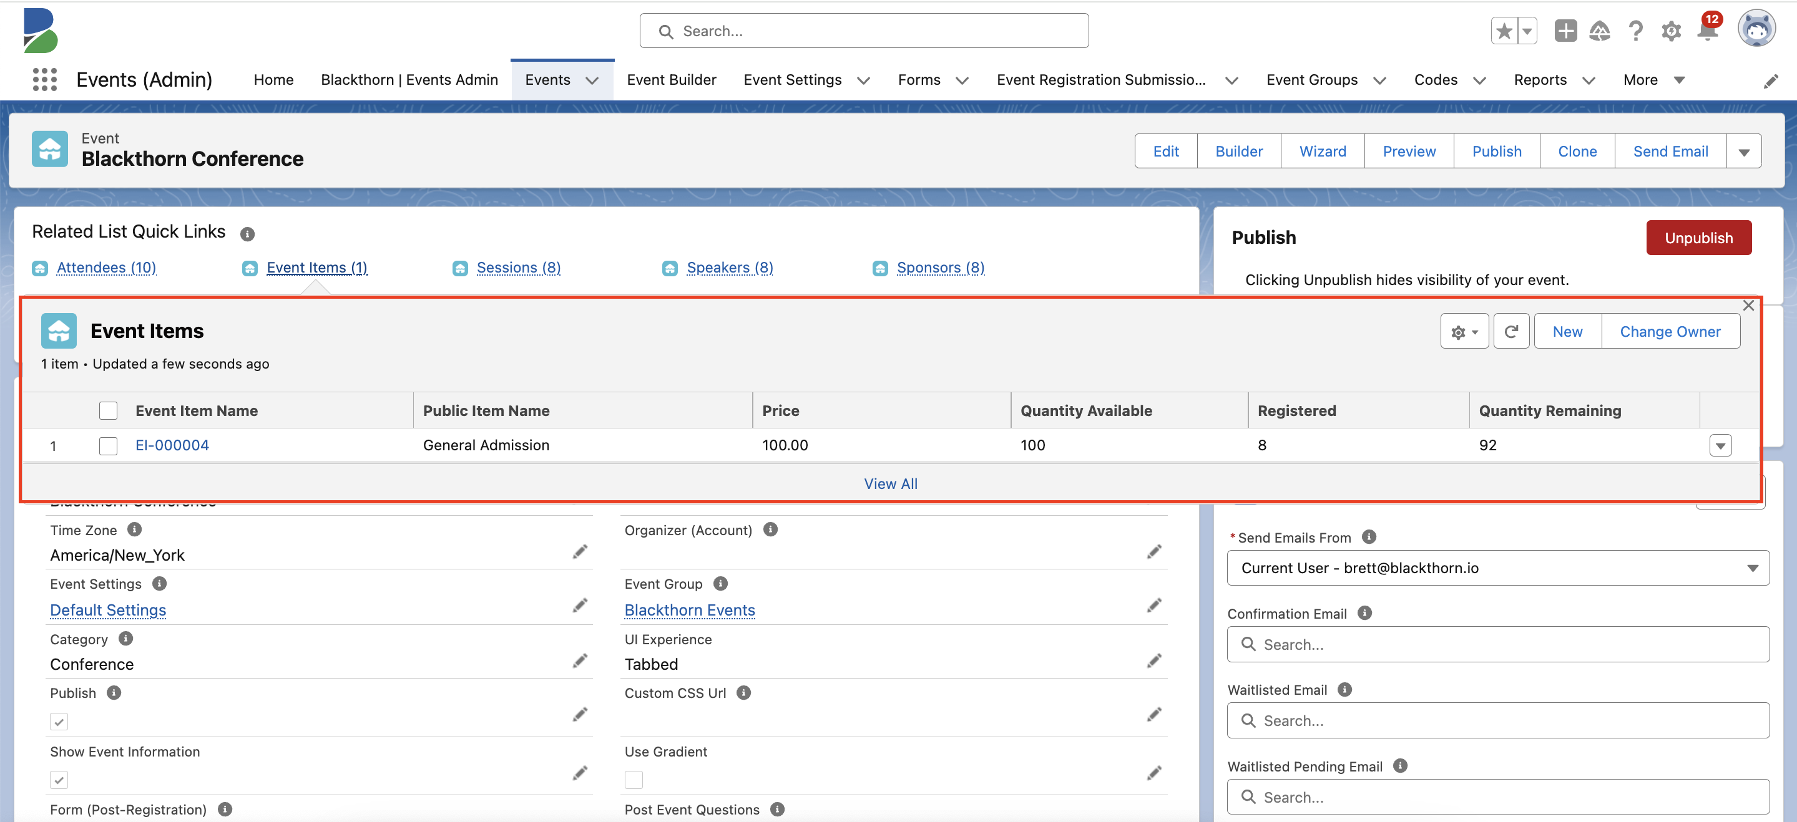Edit the Event Group field pencil
Screen dimensions: 1797x822
tap(1154, 605)
